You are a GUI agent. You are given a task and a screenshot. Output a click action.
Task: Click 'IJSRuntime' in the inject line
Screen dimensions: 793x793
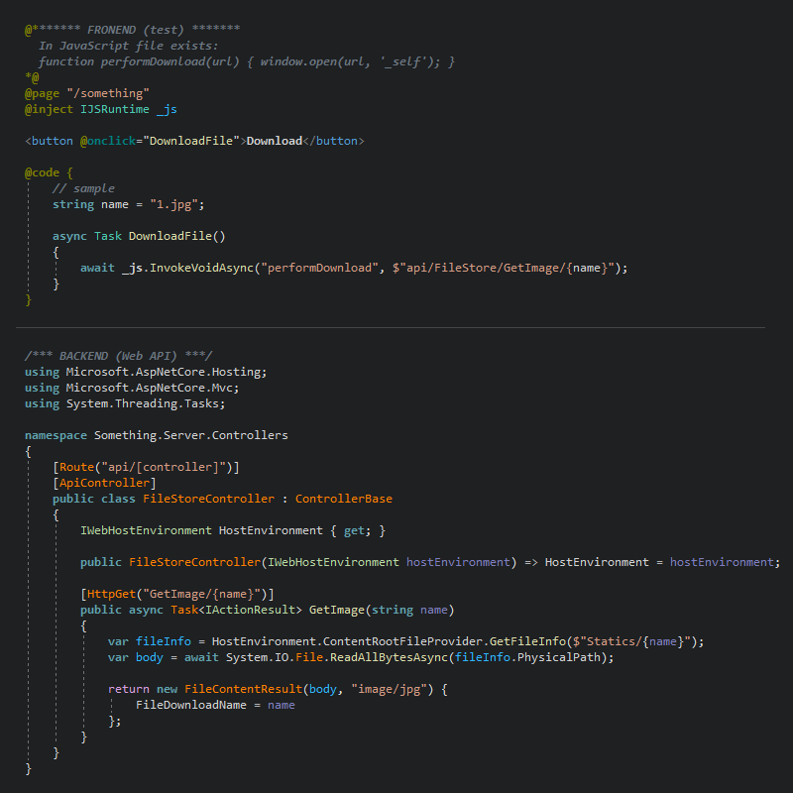pyautogui.click(x=115, y=109)
